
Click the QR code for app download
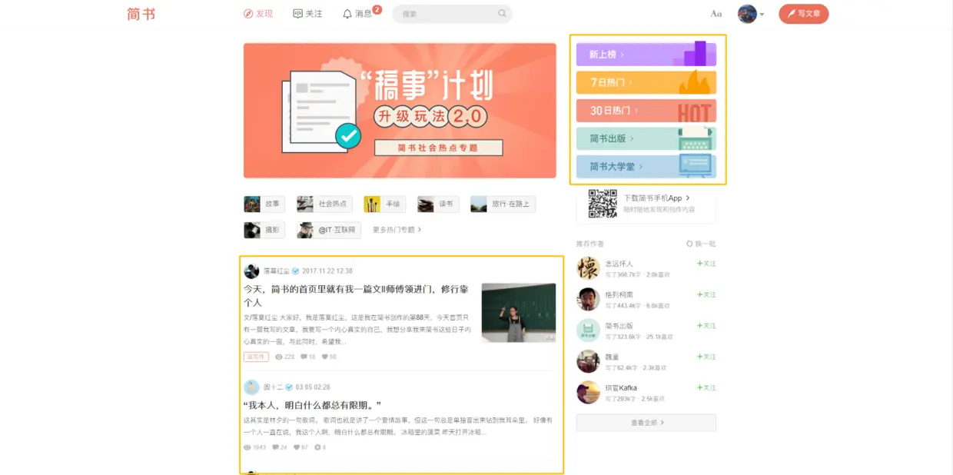(603, 204)
